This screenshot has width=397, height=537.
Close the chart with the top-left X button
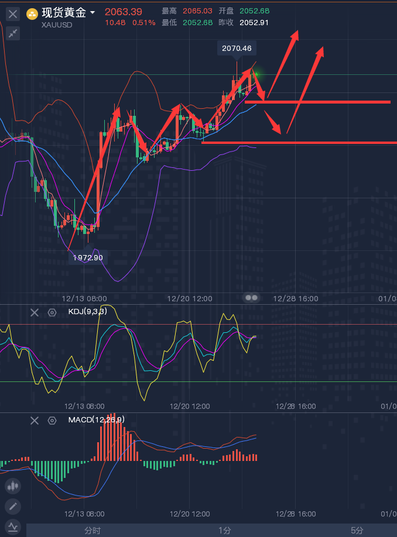click(x=13, y=13)
